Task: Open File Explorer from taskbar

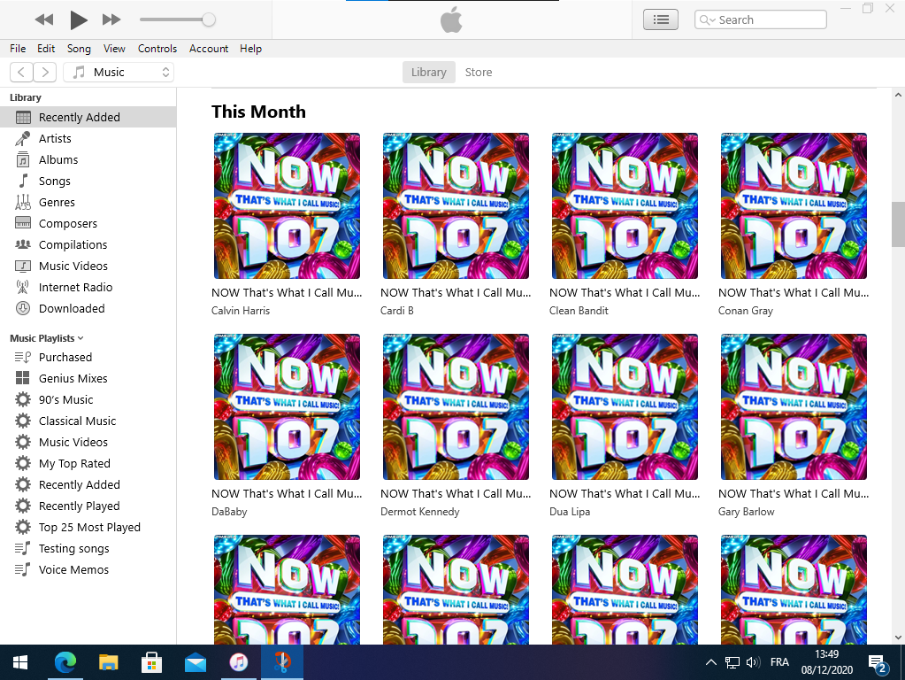Action: click(109, 662)
